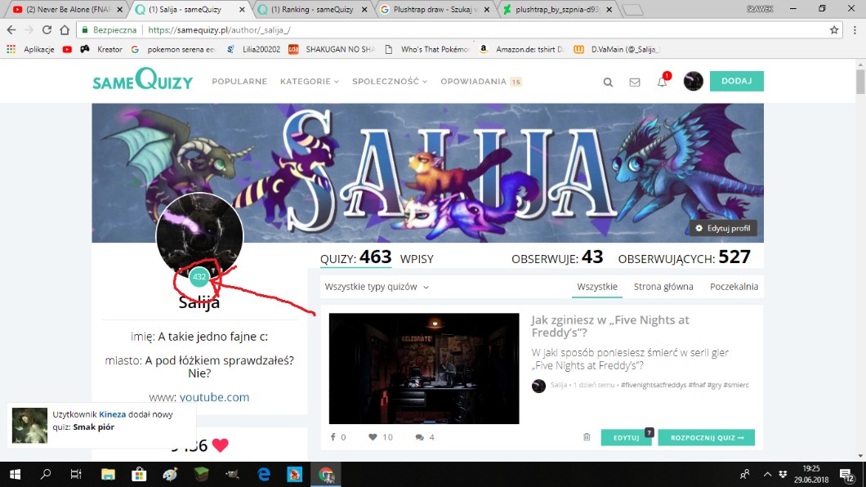Screen dimensions: 866x487
Task: Switch to the Poczekalnia tab
Action: click(734, 287)
